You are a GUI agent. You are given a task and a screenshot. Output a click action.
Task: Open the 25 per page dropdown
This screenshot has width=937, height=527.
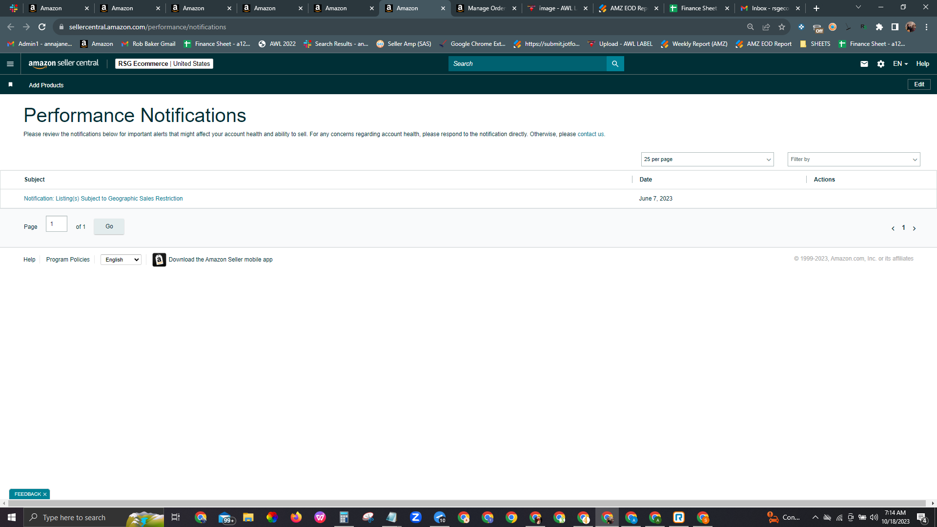click(x=707, y=160)
